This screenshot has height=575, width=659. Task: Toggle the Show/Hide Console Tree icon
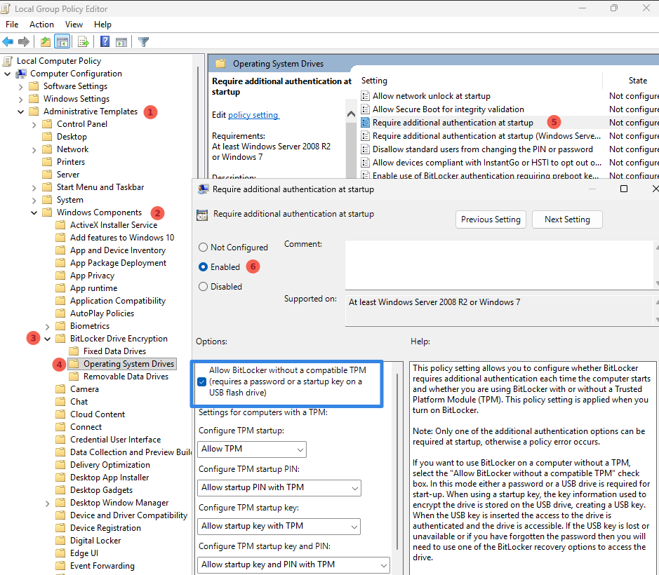pyautogui.click(x=62, y=41)
